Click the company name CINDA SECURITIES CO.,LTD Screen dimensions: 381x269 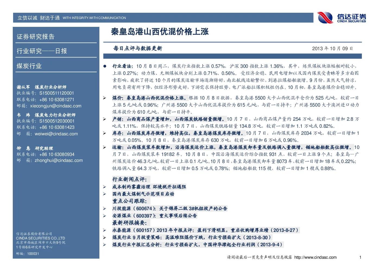pyautogui.click(x=40, y=238)
